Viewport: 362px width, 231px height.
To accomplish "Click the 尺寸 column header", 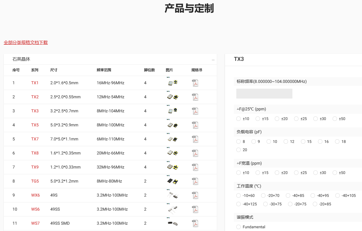I will point(54,70).
